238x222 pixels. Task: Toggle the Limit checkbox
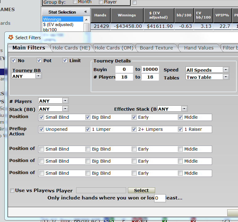click(65, 61)
